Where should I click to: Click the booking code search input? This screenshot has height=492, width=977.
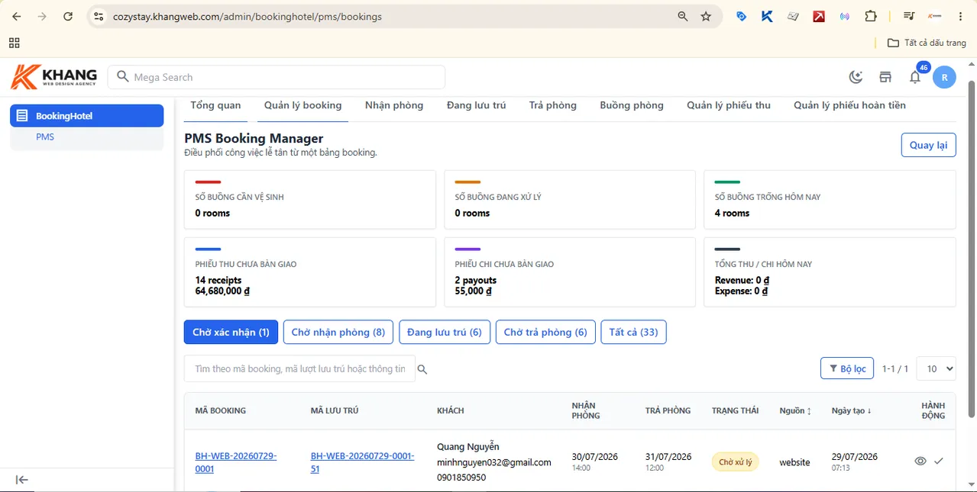(x=299, y=368)
